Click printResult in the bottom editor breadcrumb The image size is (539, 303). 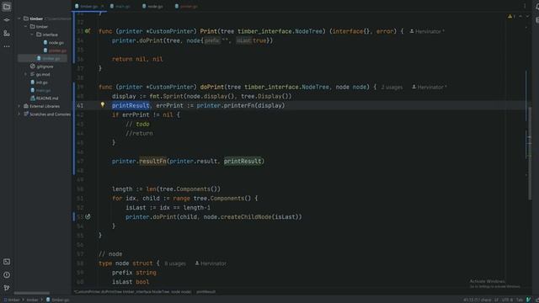coord(205,292)
